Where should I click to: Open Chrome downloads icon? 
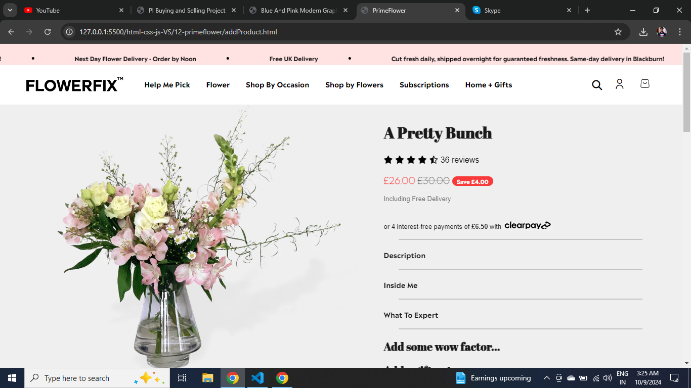pos(643,32)
